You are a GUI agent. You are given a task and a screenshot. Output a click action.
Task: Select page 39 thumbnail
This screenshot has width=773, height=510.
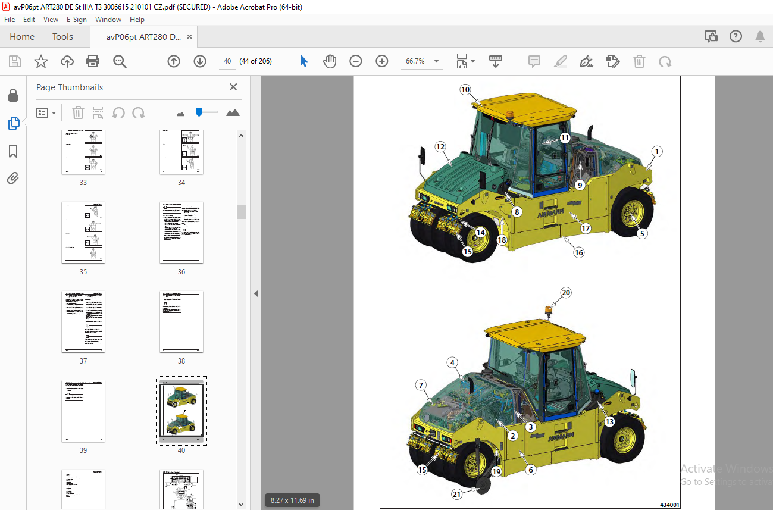tap(83, 411)
